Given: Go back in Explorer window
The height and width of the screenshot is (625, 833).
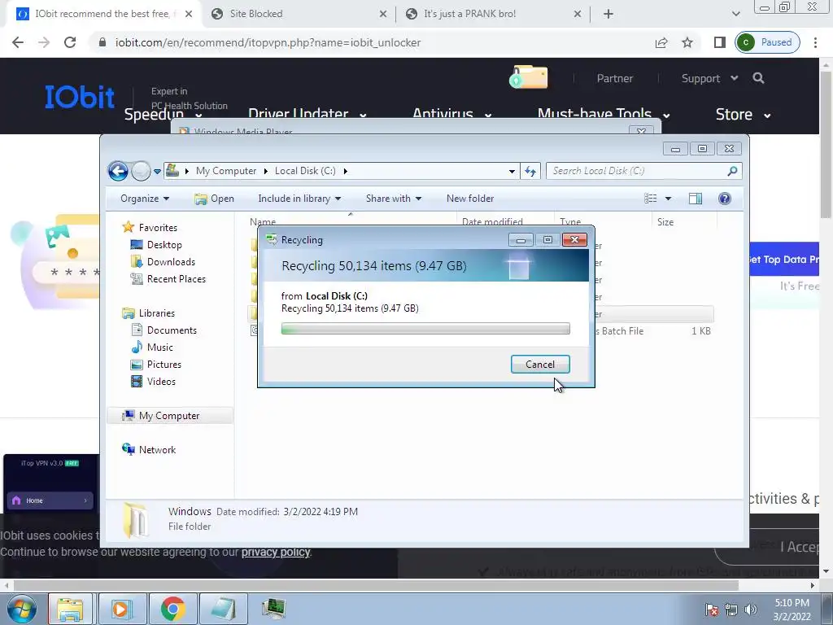Looking at the screenshot, I should 118,171.
